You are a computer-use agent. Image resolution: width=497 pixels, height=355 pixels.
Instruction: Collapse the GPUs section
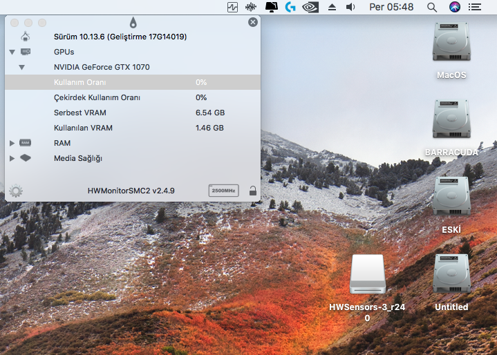(x=12, y=52)
